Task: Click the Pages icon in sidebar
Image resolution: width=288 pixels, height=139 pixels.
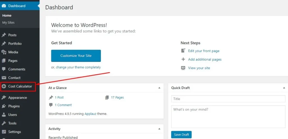Action: click(4, 61)
